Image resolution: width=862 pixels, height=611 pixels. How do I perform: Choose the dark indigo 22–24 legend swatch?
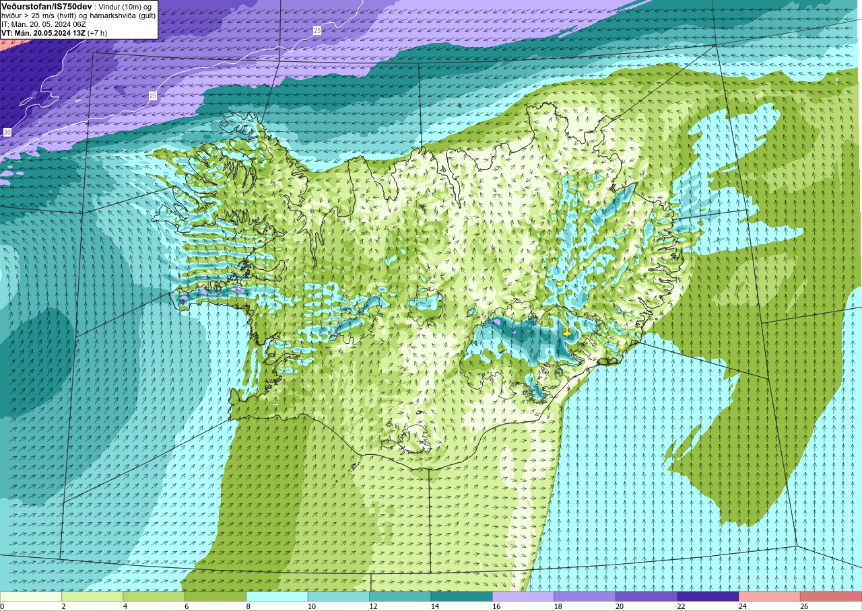[x=708, y=596]
